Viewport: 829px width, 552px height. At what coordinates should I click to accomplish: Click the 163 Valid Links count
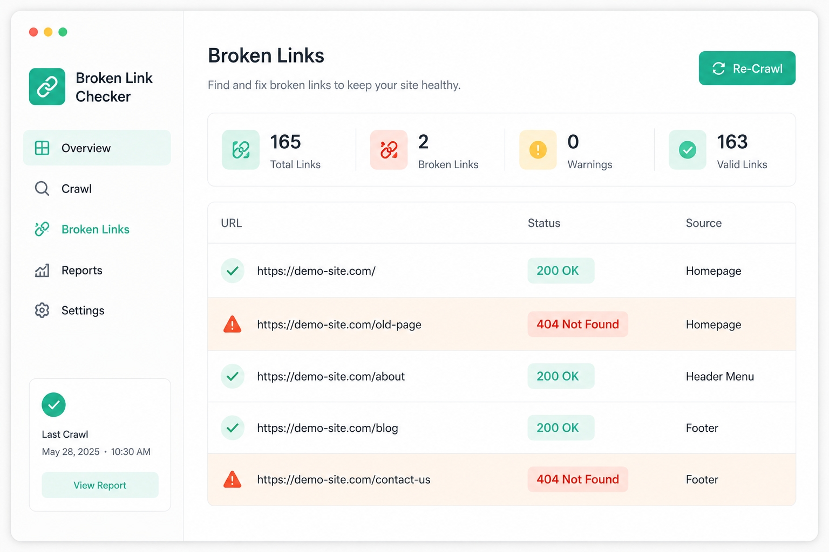(x=732, y=142)
